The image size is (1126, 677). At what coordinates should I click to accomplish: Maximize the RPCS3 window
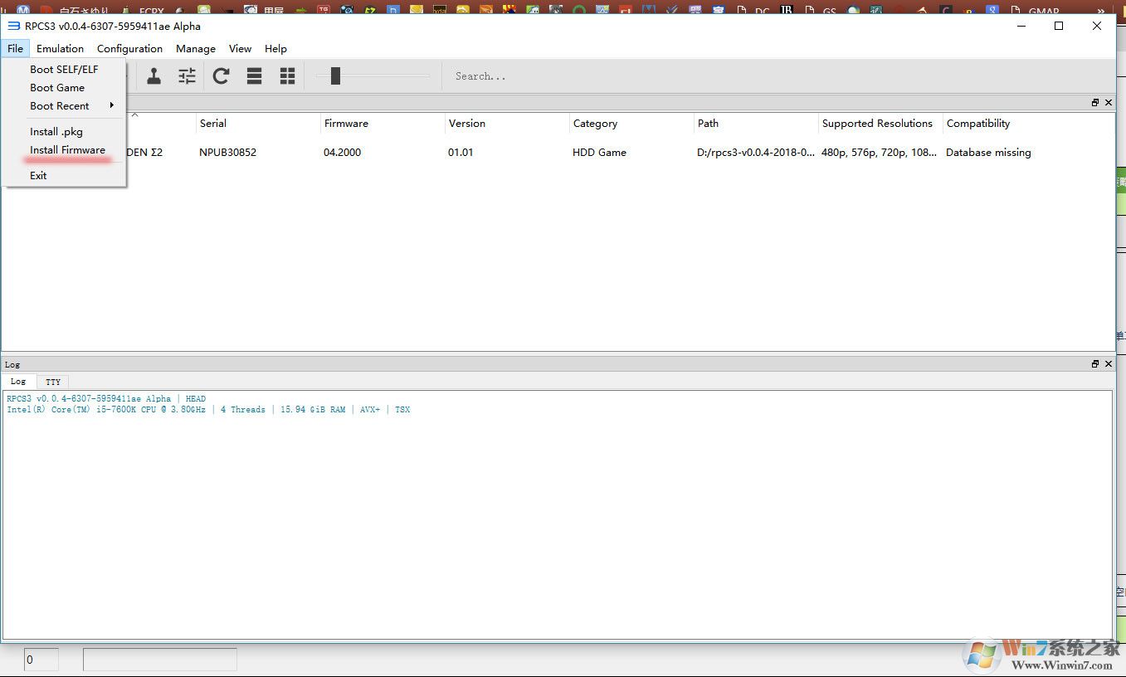click(x=1059, y=26)
